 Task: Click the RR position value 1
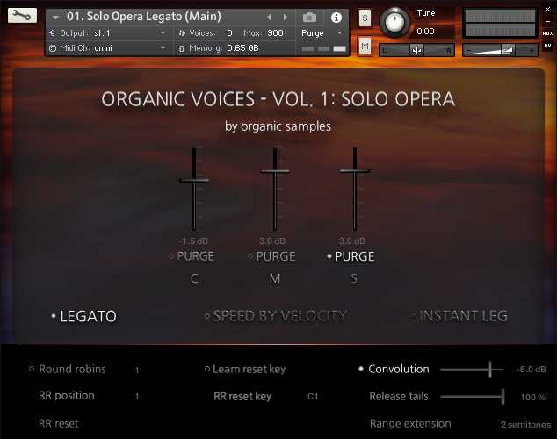tap(137, 397)
